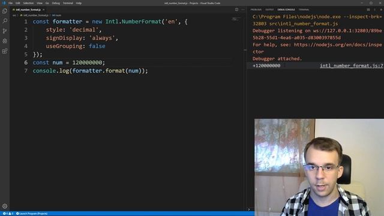Click 'useGrouping' on line 4
Viewport: 384px width, 216px height.
click(64, 46)
